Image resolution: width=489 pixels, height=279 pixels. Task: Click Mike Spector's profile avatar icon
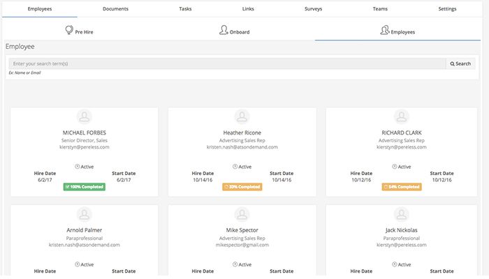coord(242,215)
